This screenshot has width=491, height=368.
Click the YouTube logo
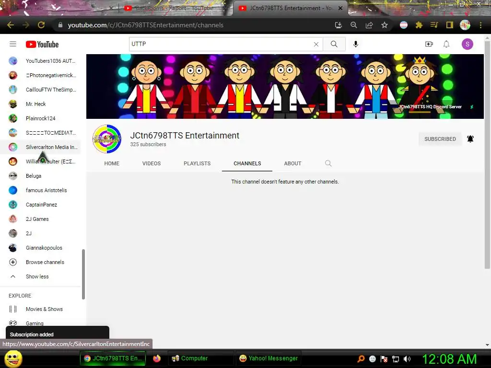pos(42,45)
